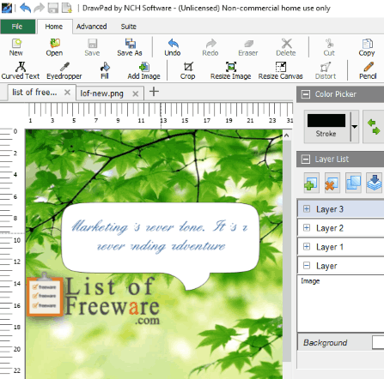Add a new layer in Layer List
The height and width of the screenshot is (379, 384).
311,183
